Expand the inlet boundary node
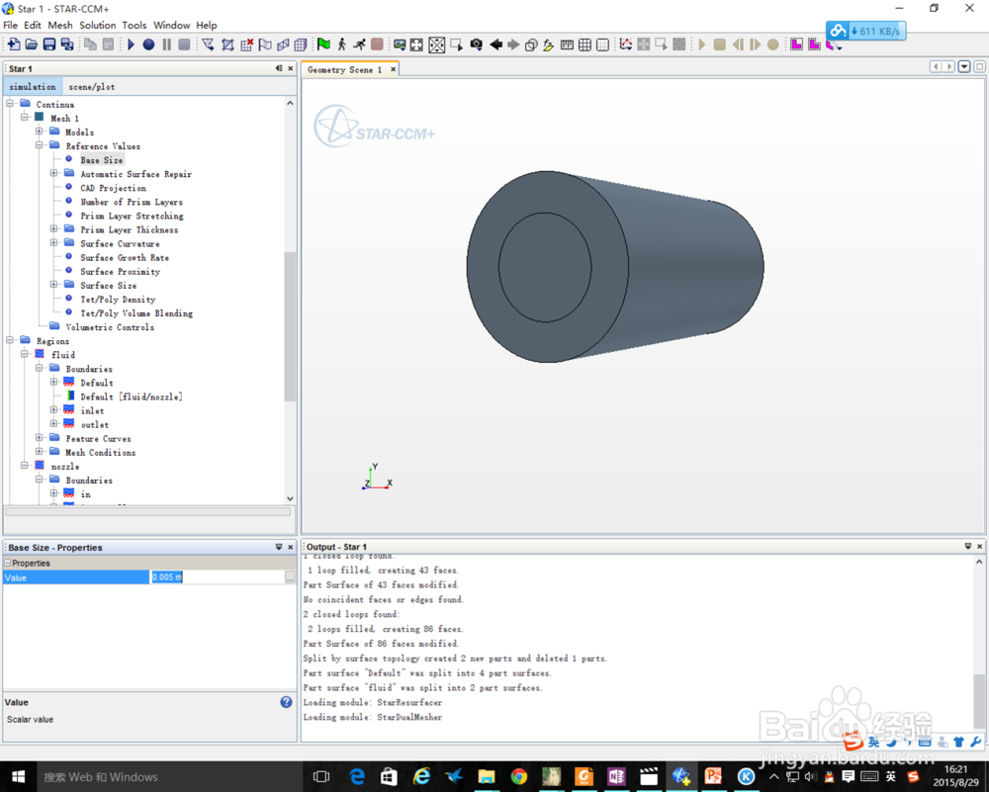 [53, 409]
